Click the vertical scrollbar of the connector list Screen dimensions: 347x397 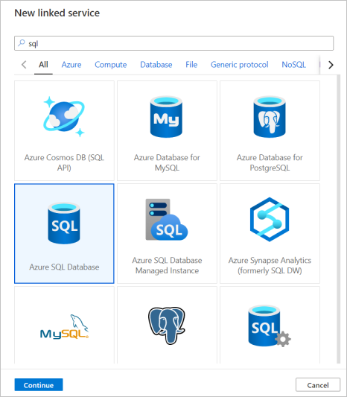point(338,219)
